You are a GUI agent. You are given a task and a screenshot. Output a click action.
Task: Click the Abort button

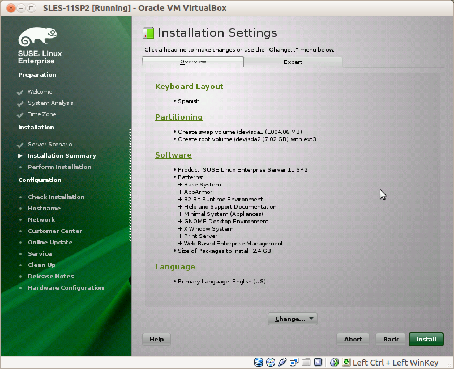point(353,339)
